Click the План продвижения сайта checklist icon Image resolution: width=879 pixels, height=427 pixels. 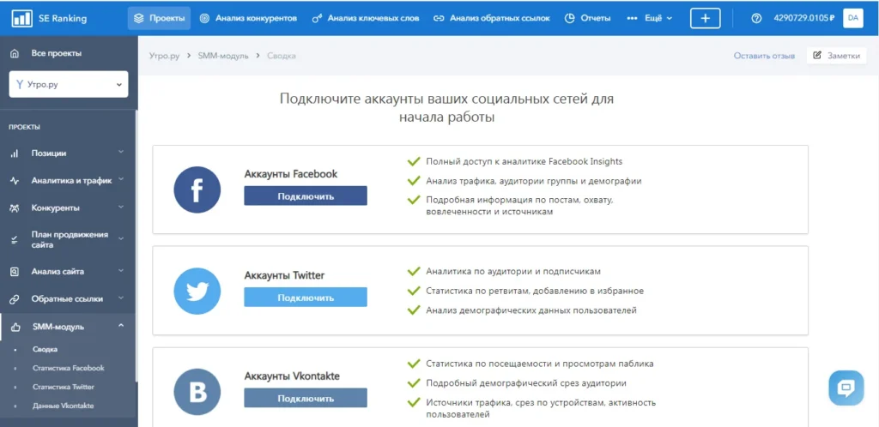tap(15, 239)
